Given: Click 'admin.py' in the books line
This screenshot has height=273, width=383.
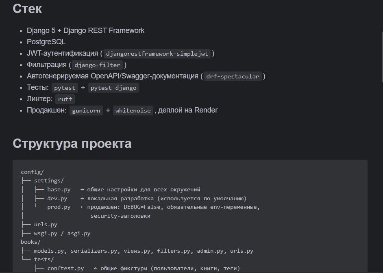Looking at the screenshot, I should click(x=210, y=251).
